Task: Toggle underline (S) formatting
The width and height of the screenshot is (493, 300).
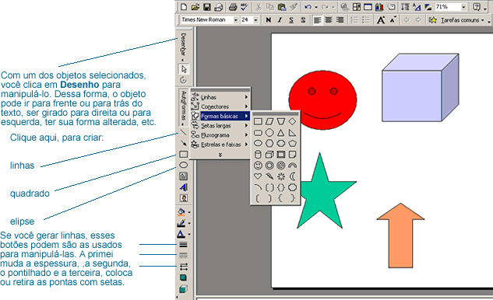Action: click(291, 19)
